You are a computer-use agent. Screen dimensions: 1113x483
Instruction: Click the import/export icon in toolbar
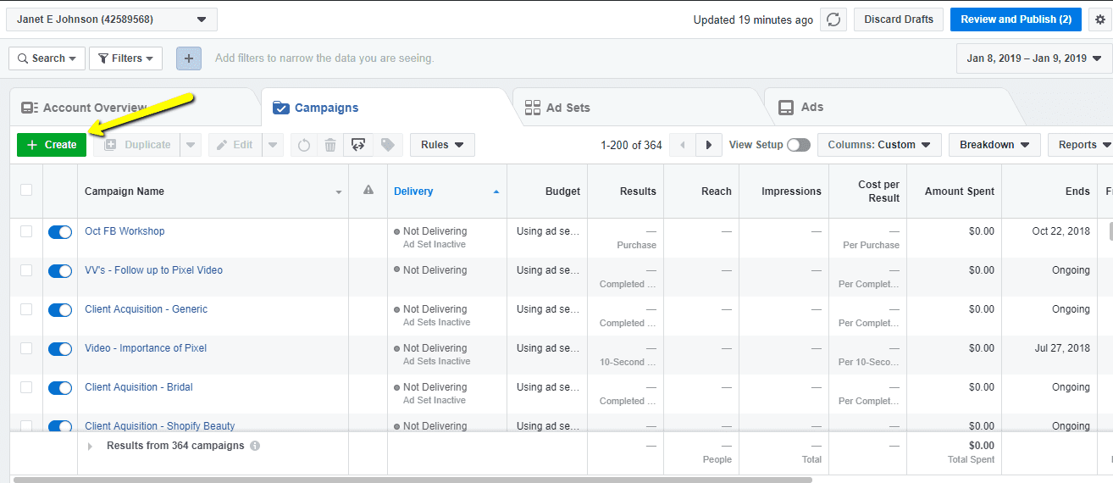pyautogui.click(x=357, y=145)
